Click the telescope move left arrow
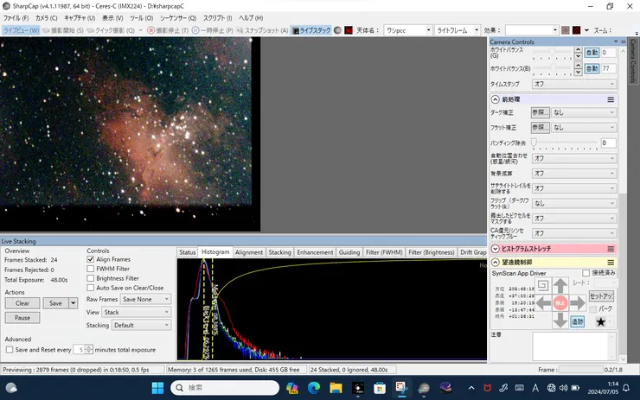The image size is (640, 400). (542, 303)
